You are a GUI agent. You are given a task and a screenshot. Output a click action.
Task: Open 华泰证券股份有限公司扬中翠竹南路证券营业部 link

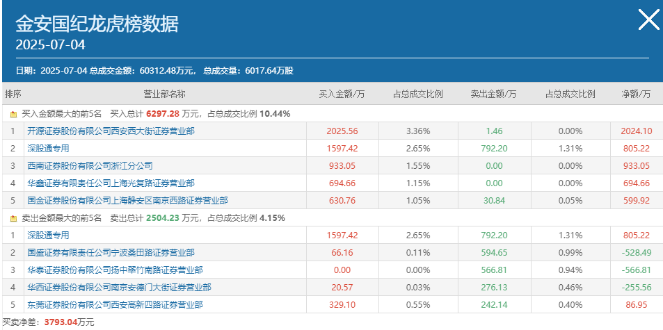[x=115, y=270]
